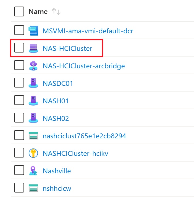Click the Arc server icon next to NASH01
Image resolution: width=194 pixels, height=207 pixels.
(x=33, y=101)
